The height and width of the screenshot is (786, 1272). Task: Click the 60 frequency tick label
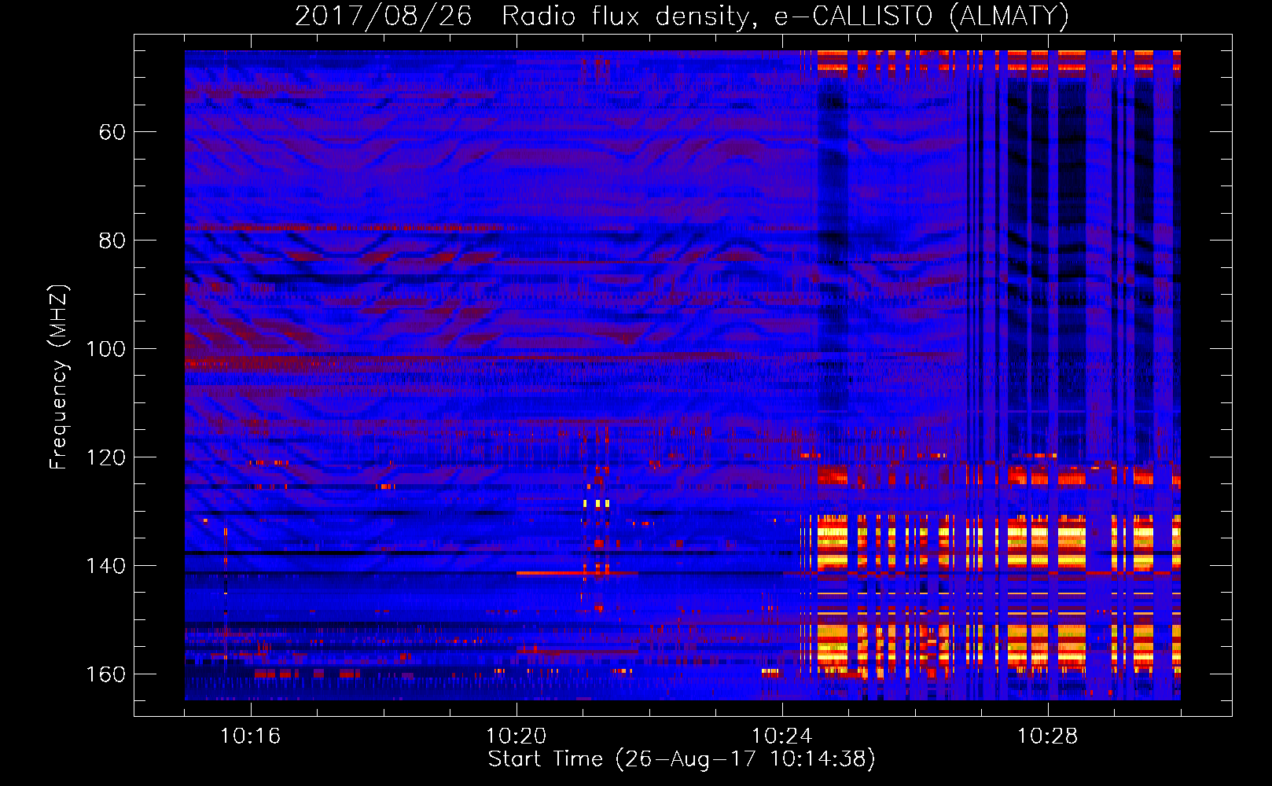tap(112, 132)
